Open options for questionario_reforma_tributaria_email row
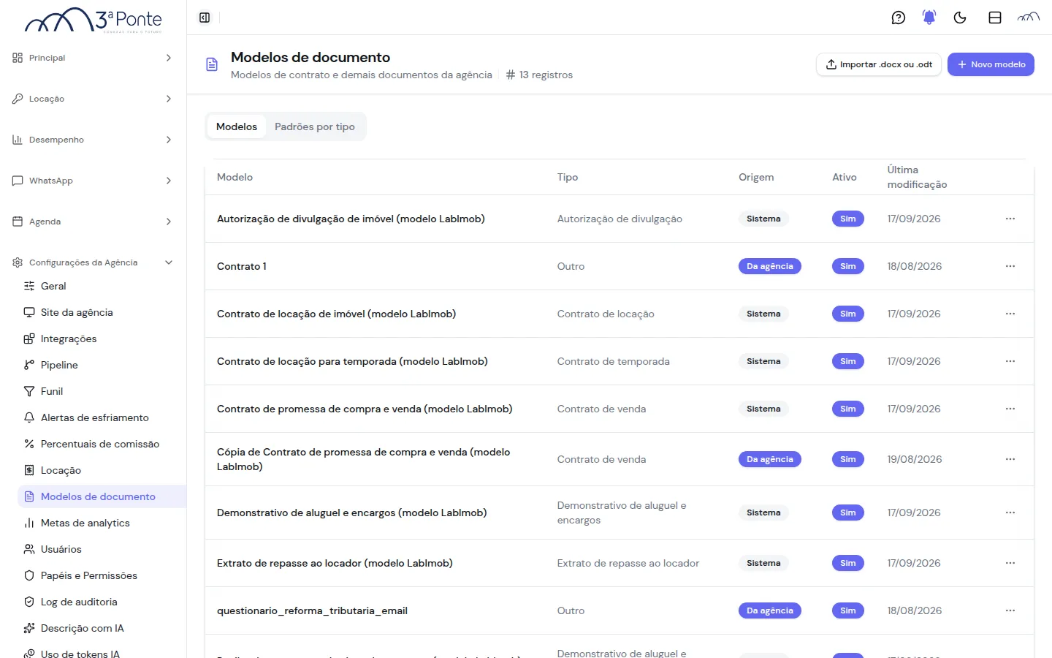Screen dimensions: 1052x658 point(1010,610)
